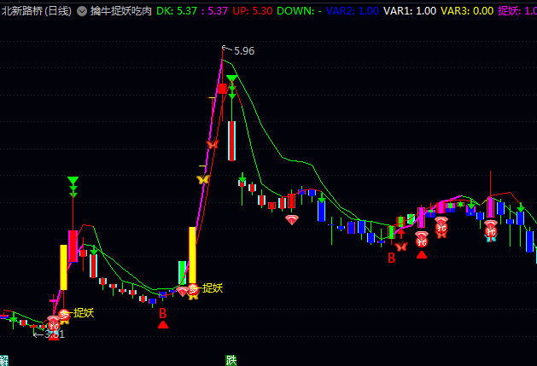The width and height of the screenshot is (537, 366).
Task: Click the 北新路桥(日线) chart title
Action: 37,11
